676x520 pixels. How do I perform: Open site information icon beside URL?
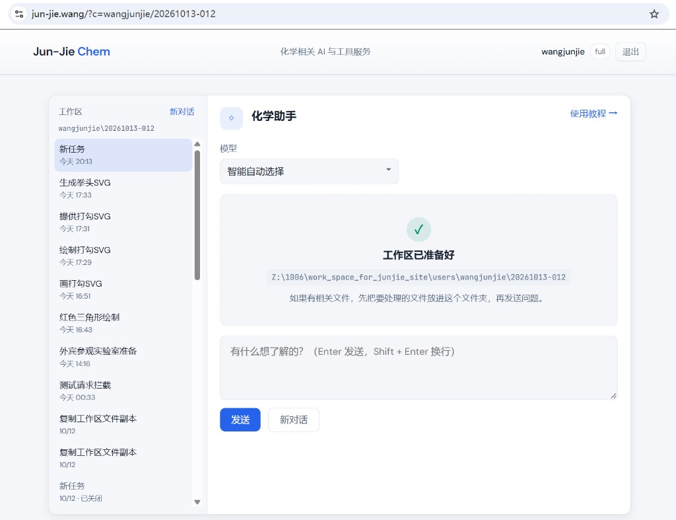[x=19, y=14]
